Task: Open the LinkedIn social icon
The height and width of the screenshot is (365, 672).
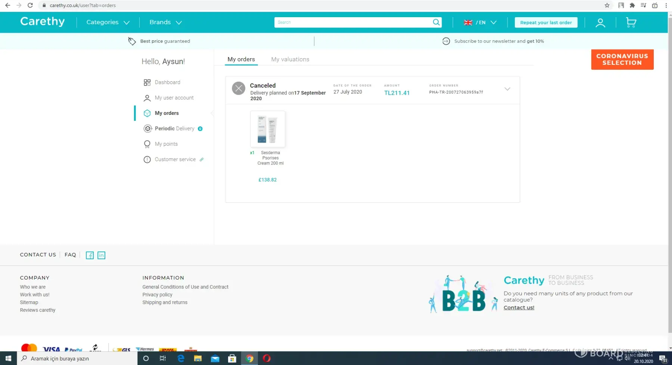Action: (101, 255)
